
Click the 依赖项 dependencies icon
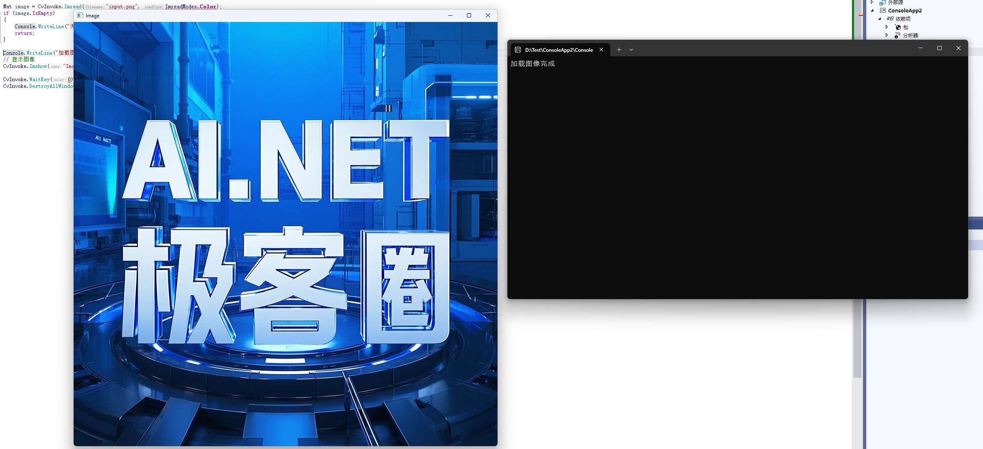coord(890,18)
